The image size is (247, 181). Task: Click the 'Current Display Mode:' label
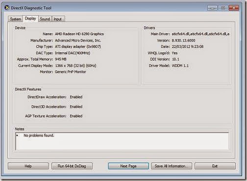[36, 66]
